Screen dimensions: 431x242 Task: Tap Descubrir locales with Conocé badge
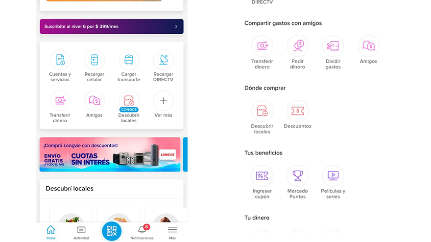(x=129, y=101)
